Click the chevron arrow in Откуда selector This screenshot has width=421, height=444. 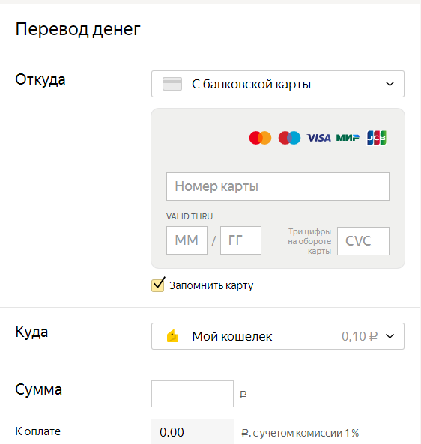click(x=390, y=84)
